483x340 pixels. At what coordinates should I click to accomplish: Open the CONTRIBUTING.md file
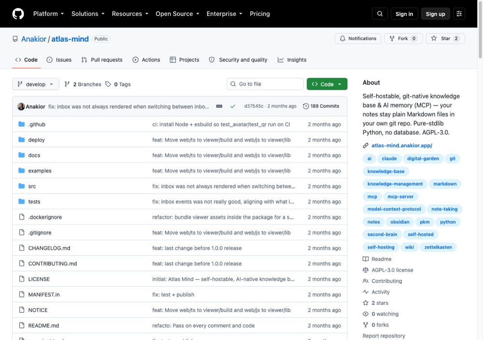pos(53,264)
